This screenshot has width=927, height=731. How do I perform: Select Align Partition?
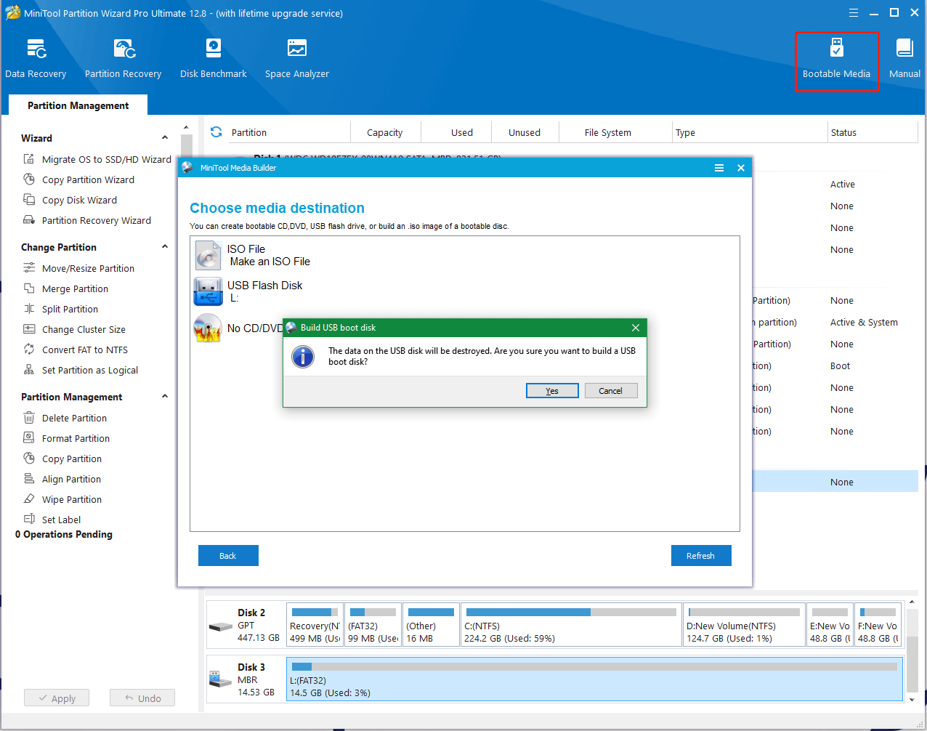[71, 479]
